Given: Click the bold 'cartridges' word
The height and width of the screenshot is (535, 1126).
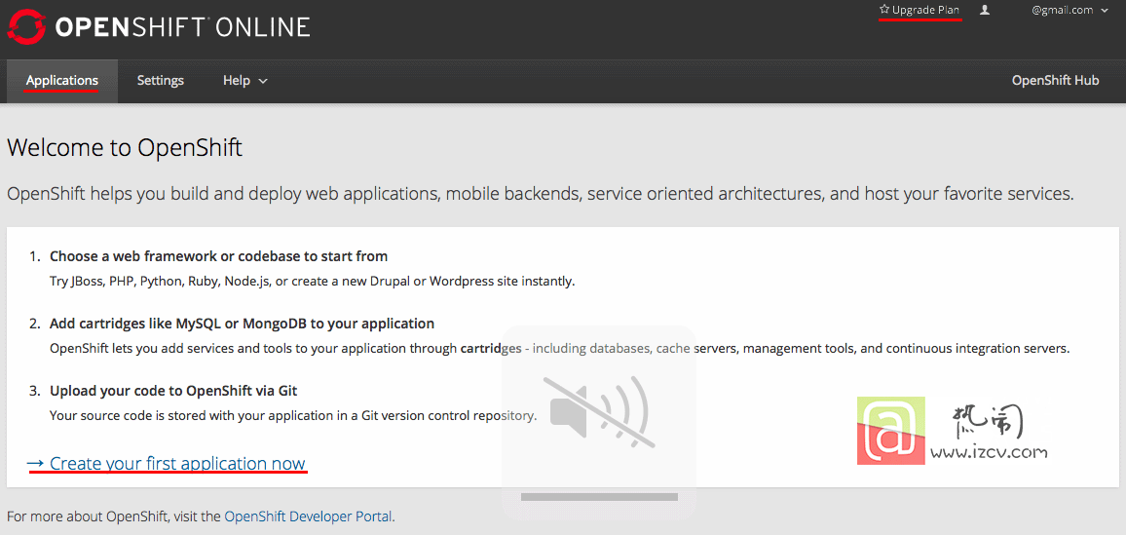Looking at the screenshot, I should point(491,349).
